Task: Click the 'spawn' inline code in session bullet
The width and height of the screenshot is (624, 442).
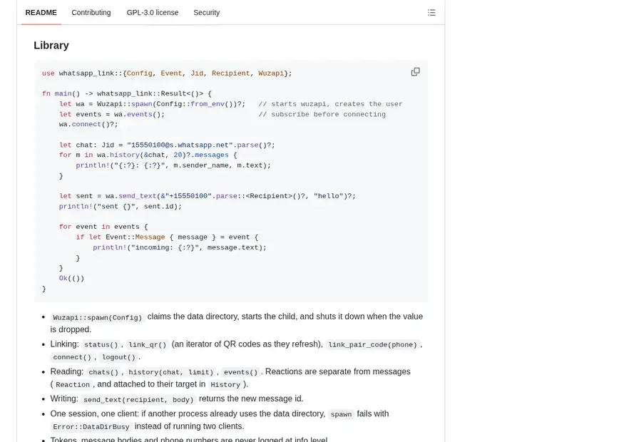Action: pos(342,414)
